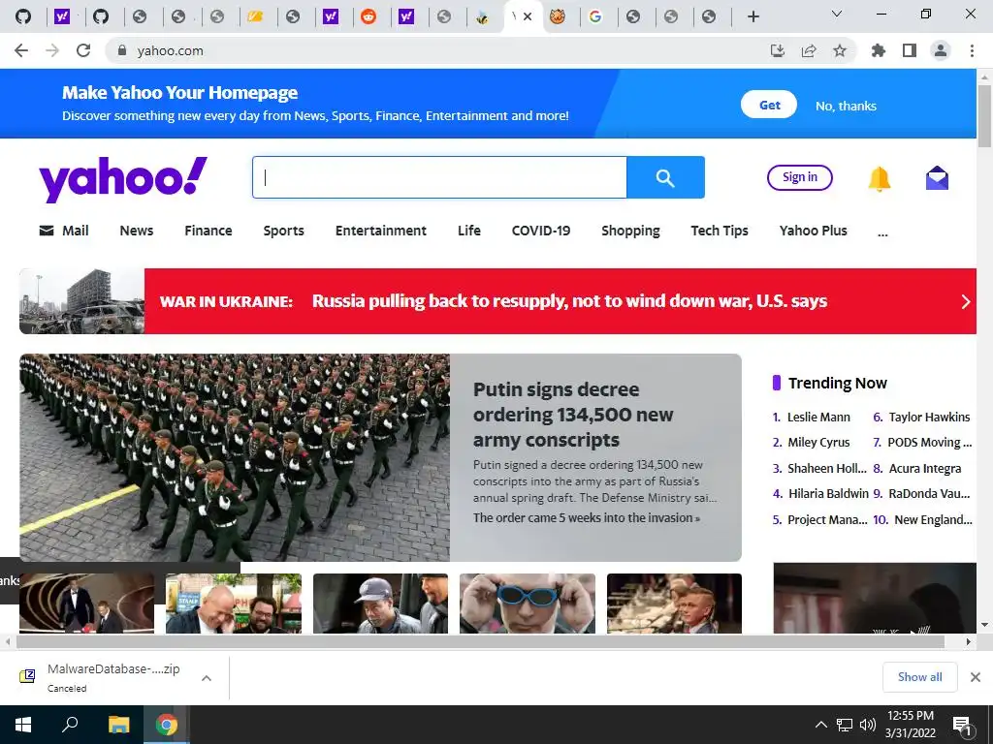Viewport: 993px width, 744px height.
Task: Open a new browser tab
Action: coord(753,16)
